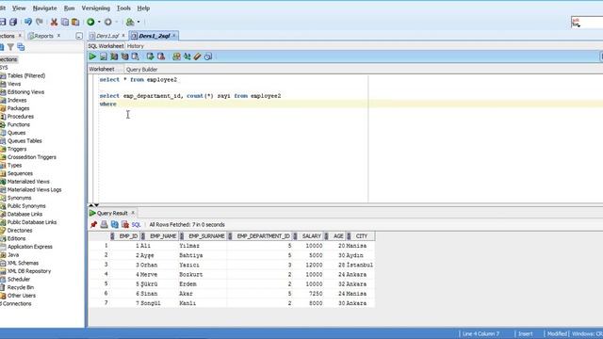Close the Reports panel tab
The height and width of the screenshot is (339, 603).
(58, 36)
